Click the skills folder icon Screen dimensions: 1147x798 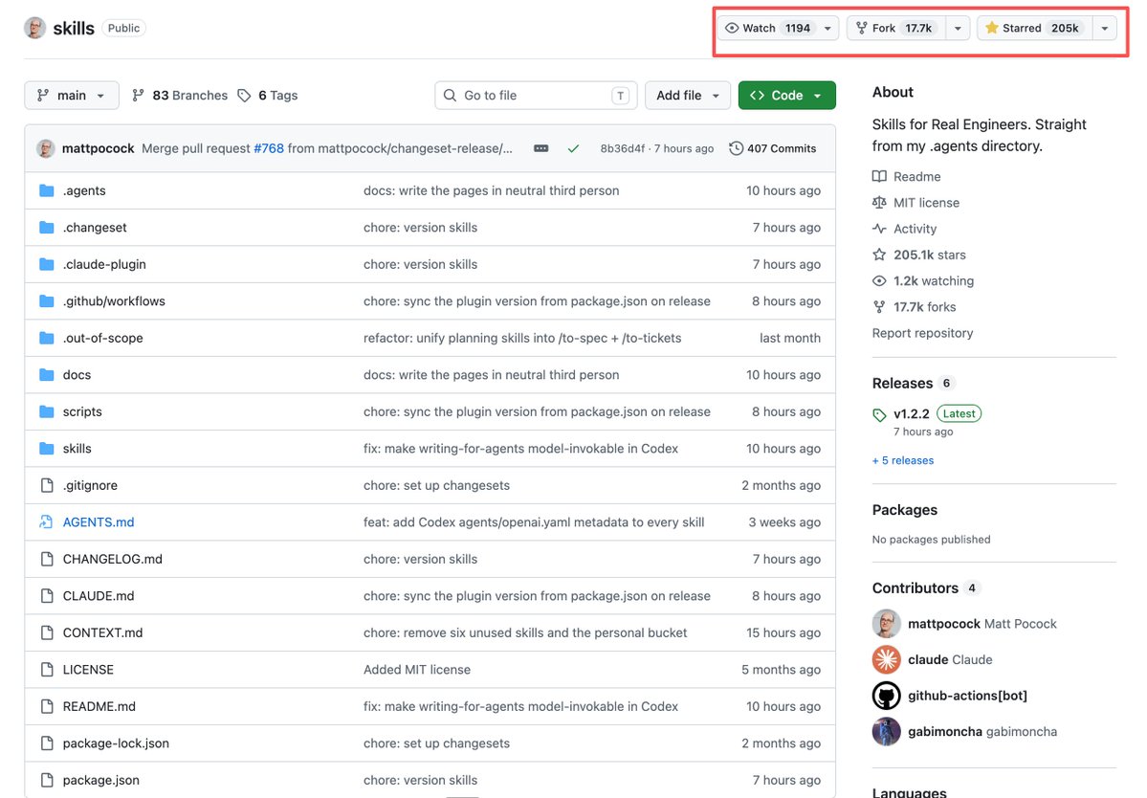[47, 449]
